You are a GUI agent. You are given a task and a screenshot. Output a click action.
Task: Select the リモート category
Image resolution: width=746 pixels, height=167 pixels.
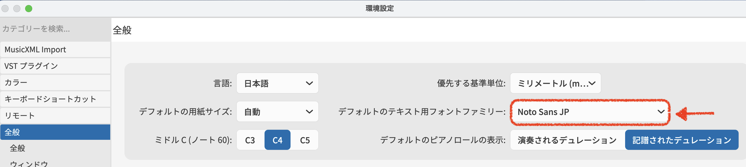pyautogui.click(x=55, y=116)
